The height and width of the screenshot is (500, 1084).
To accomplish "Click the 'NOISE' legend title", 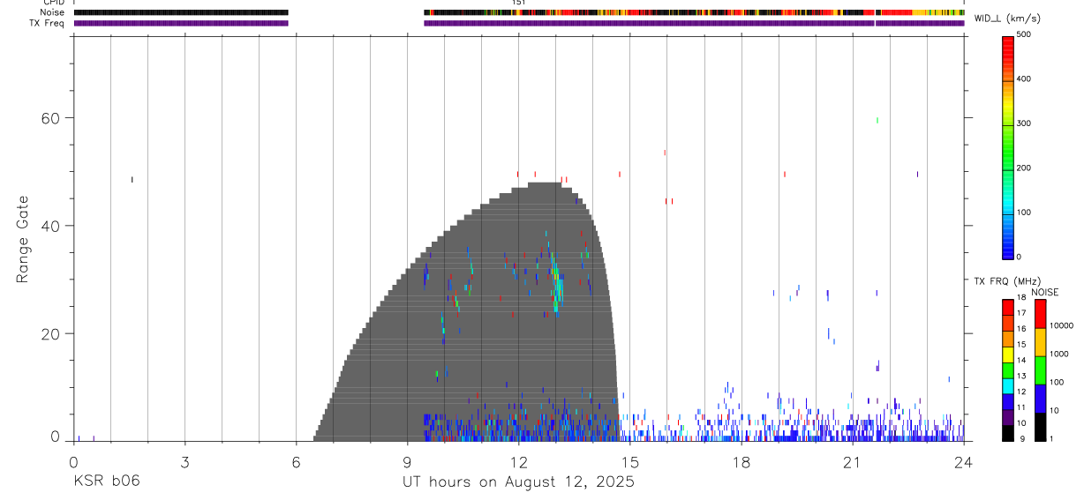I will click(1044, 292).
